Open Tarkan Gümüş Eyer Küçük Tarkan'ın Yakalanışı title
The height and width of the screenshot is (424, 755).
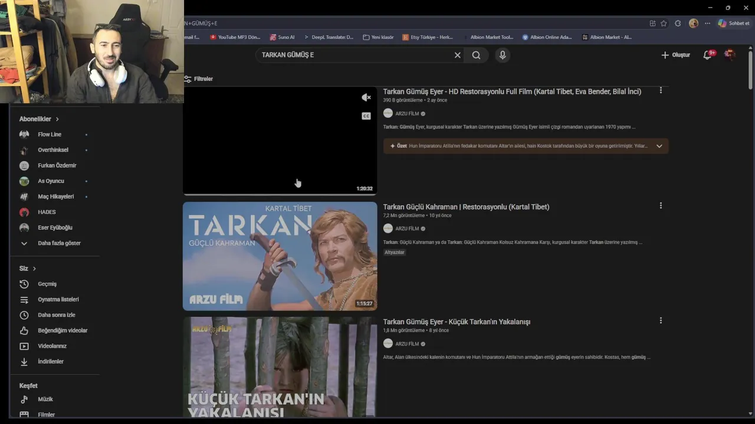pos(457,322)
